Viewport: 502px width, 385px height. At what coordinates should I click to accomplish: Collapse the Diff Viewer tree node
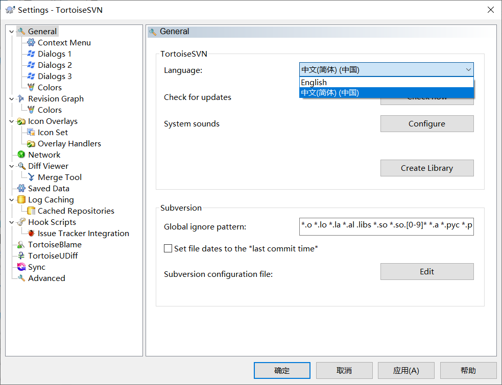tap(12, 166)
